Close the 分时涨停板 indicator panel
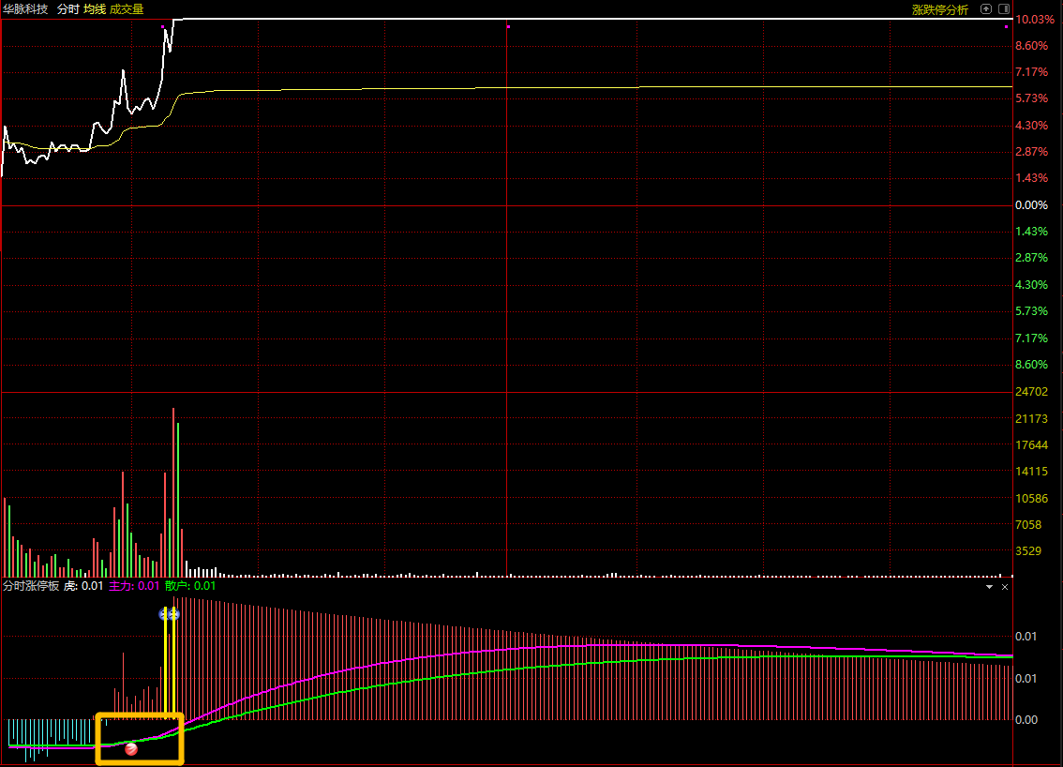The width and height of the screenshot is (1063, 767). click(1005, 587)
